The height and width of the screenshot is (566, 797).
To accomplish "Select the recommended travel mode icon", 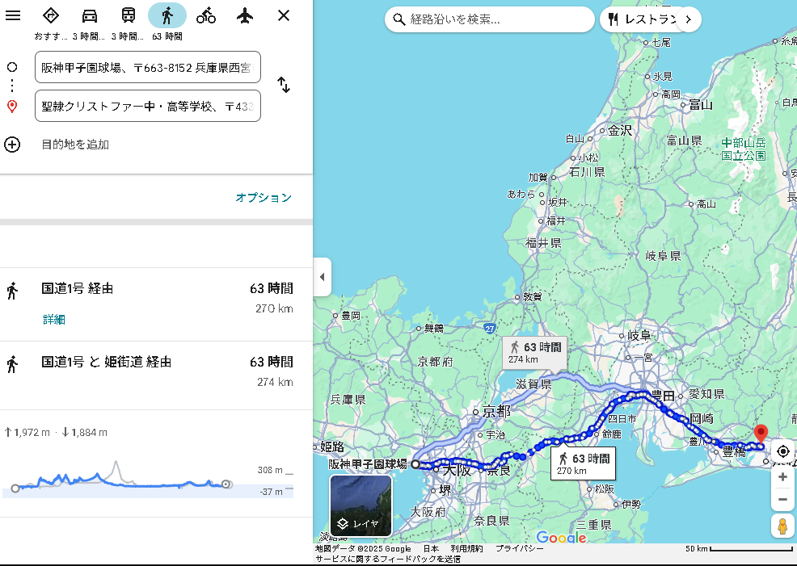I will point(50,15).
